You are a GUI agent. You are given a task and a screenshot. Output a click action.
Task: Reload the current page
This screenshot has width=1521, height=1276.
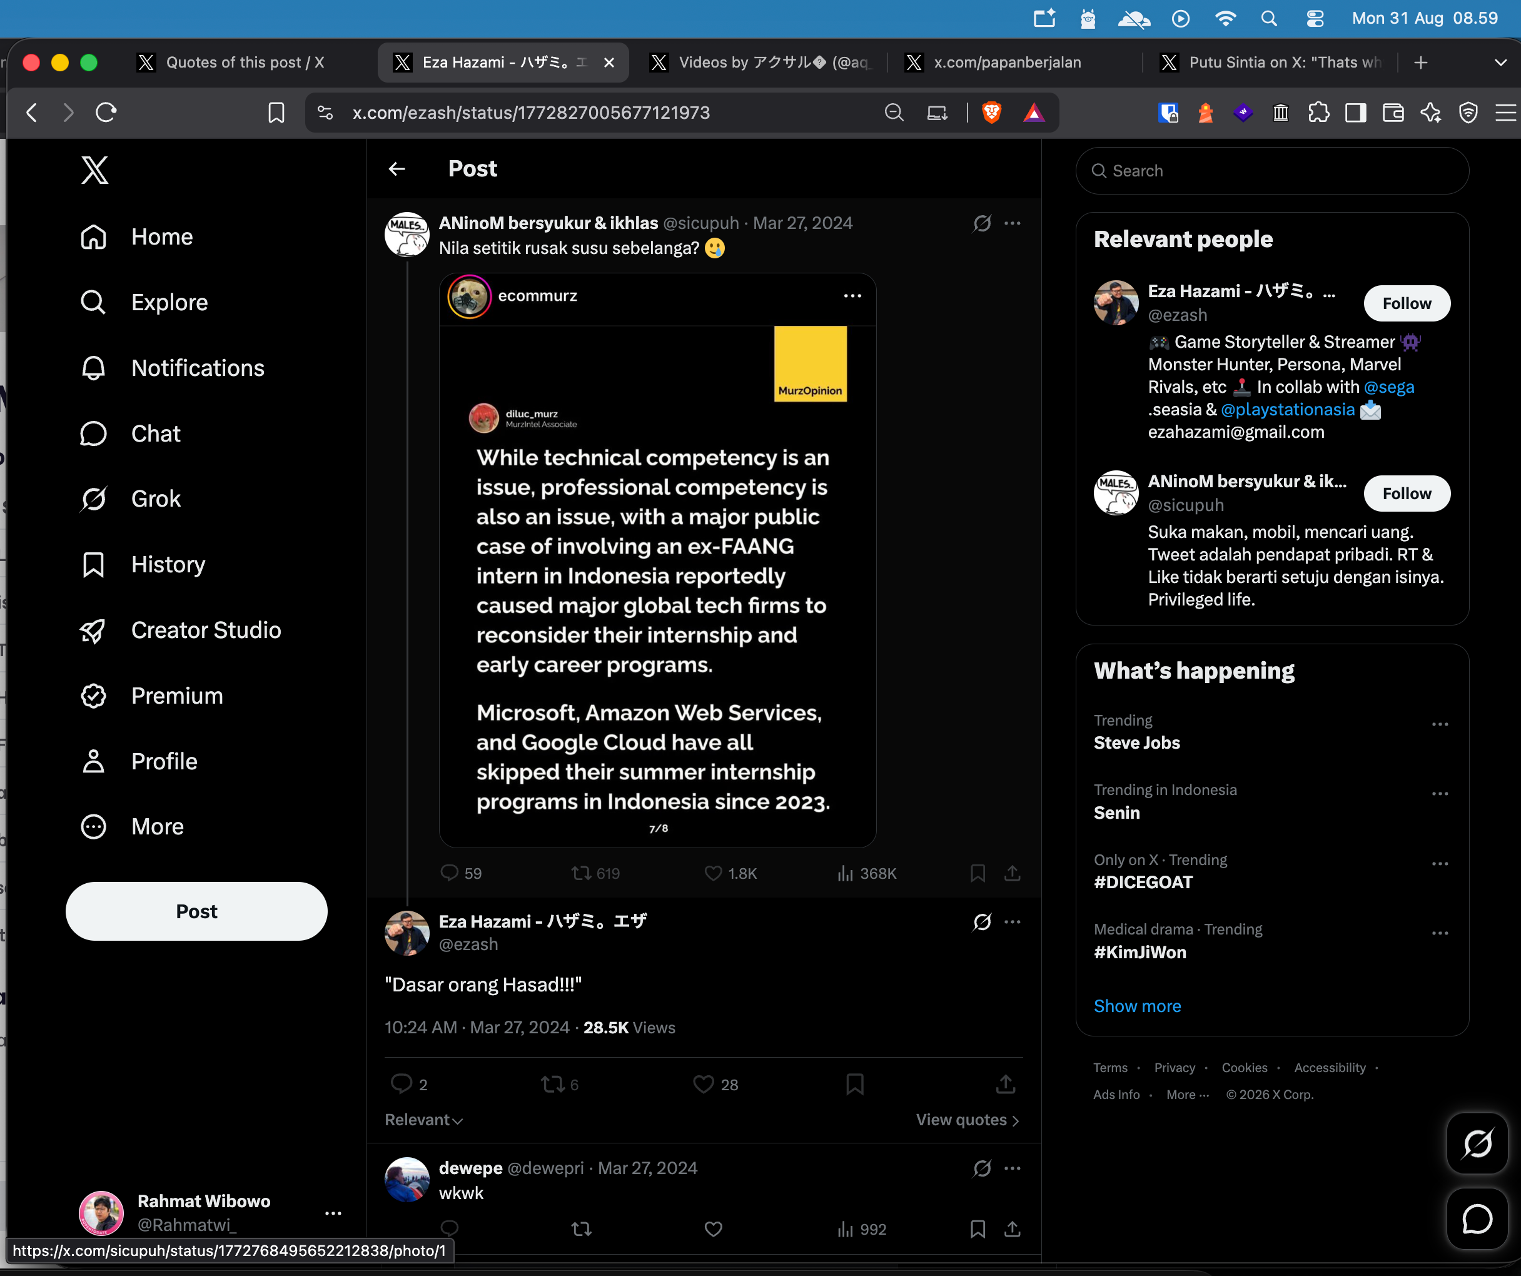(x=106, y=112)
